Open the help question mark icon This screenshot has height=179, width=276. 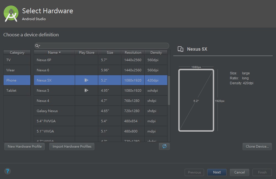[x=7, y=171]
